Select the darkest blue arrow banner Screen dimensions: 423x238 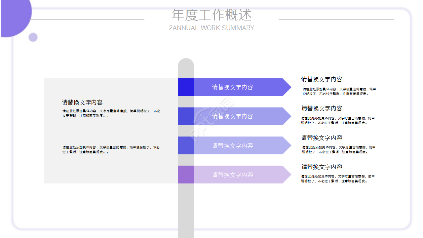(231, 87)
